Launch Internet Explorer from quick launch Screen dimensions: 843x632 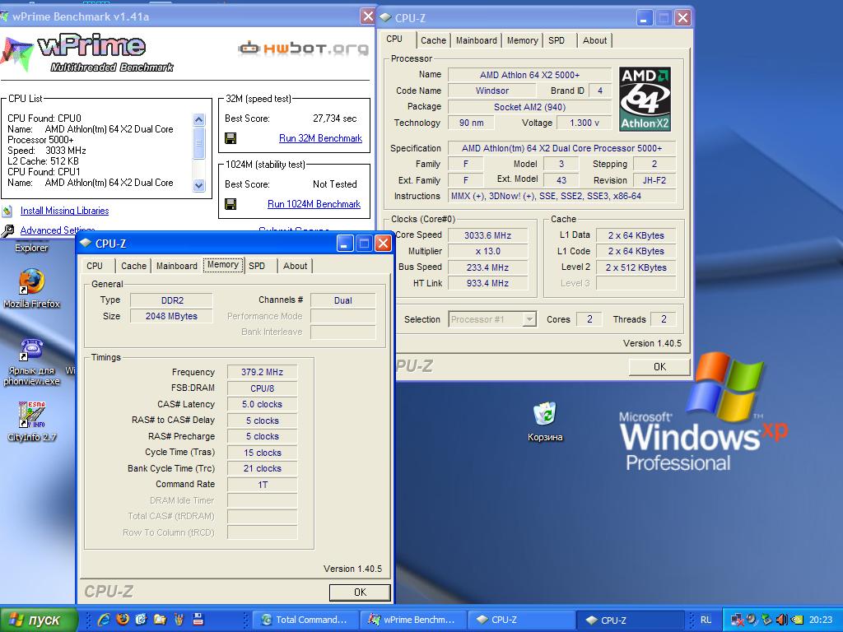tap(104, 620)
